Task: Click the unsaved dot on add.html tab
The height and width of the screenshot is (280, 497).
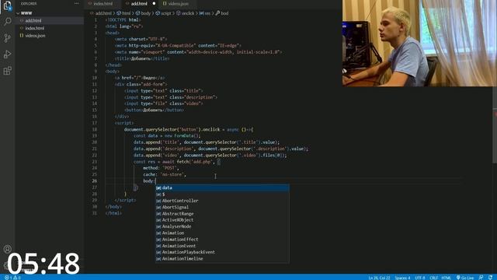Action: pos(154,4)
